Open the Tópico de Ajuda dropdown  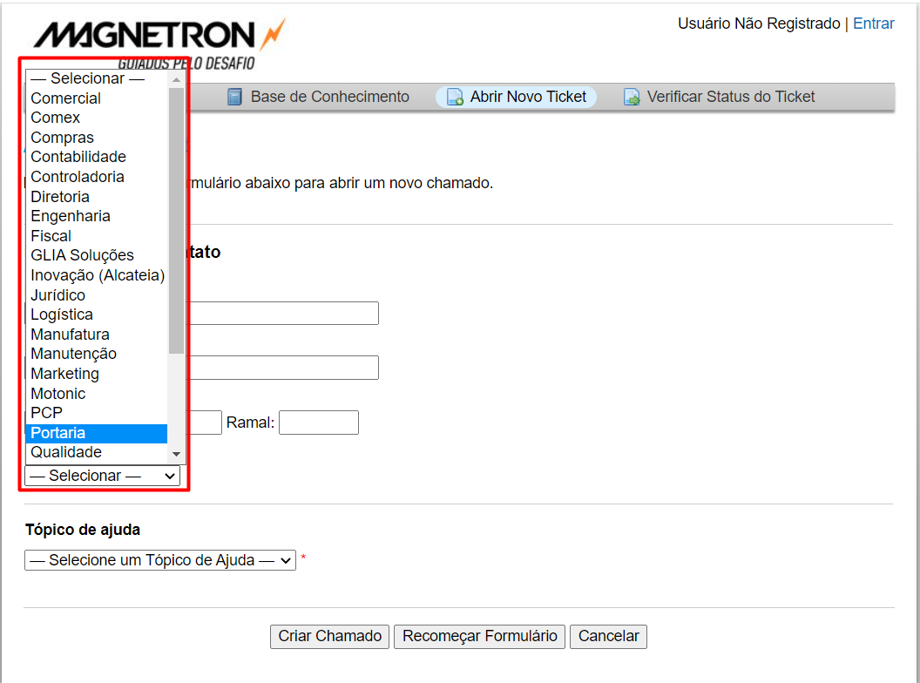[160, 560]
